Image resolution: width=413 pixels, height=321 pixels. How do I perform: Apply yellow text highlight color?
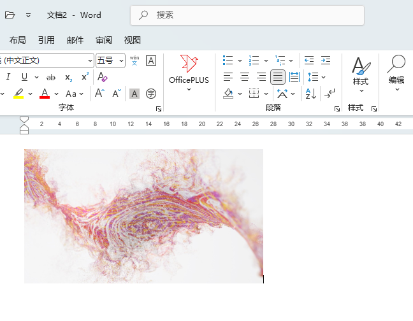18,94
